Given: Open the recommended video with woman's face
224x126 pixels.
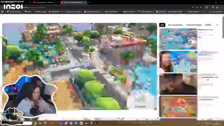Looking at the screenshot, I should [x=178, y=62].
